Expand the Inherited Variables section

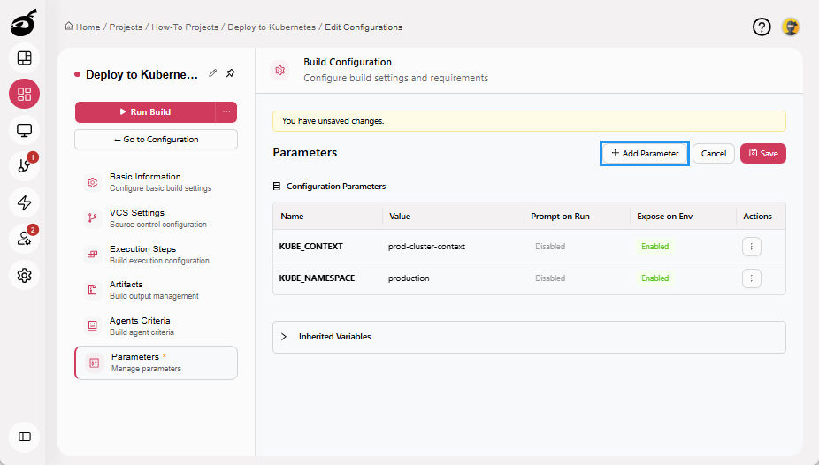[529, 337]
